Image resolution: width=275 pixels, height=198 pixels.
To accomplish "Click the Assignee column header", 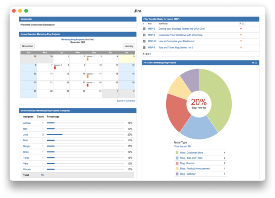I will (28, 117).
